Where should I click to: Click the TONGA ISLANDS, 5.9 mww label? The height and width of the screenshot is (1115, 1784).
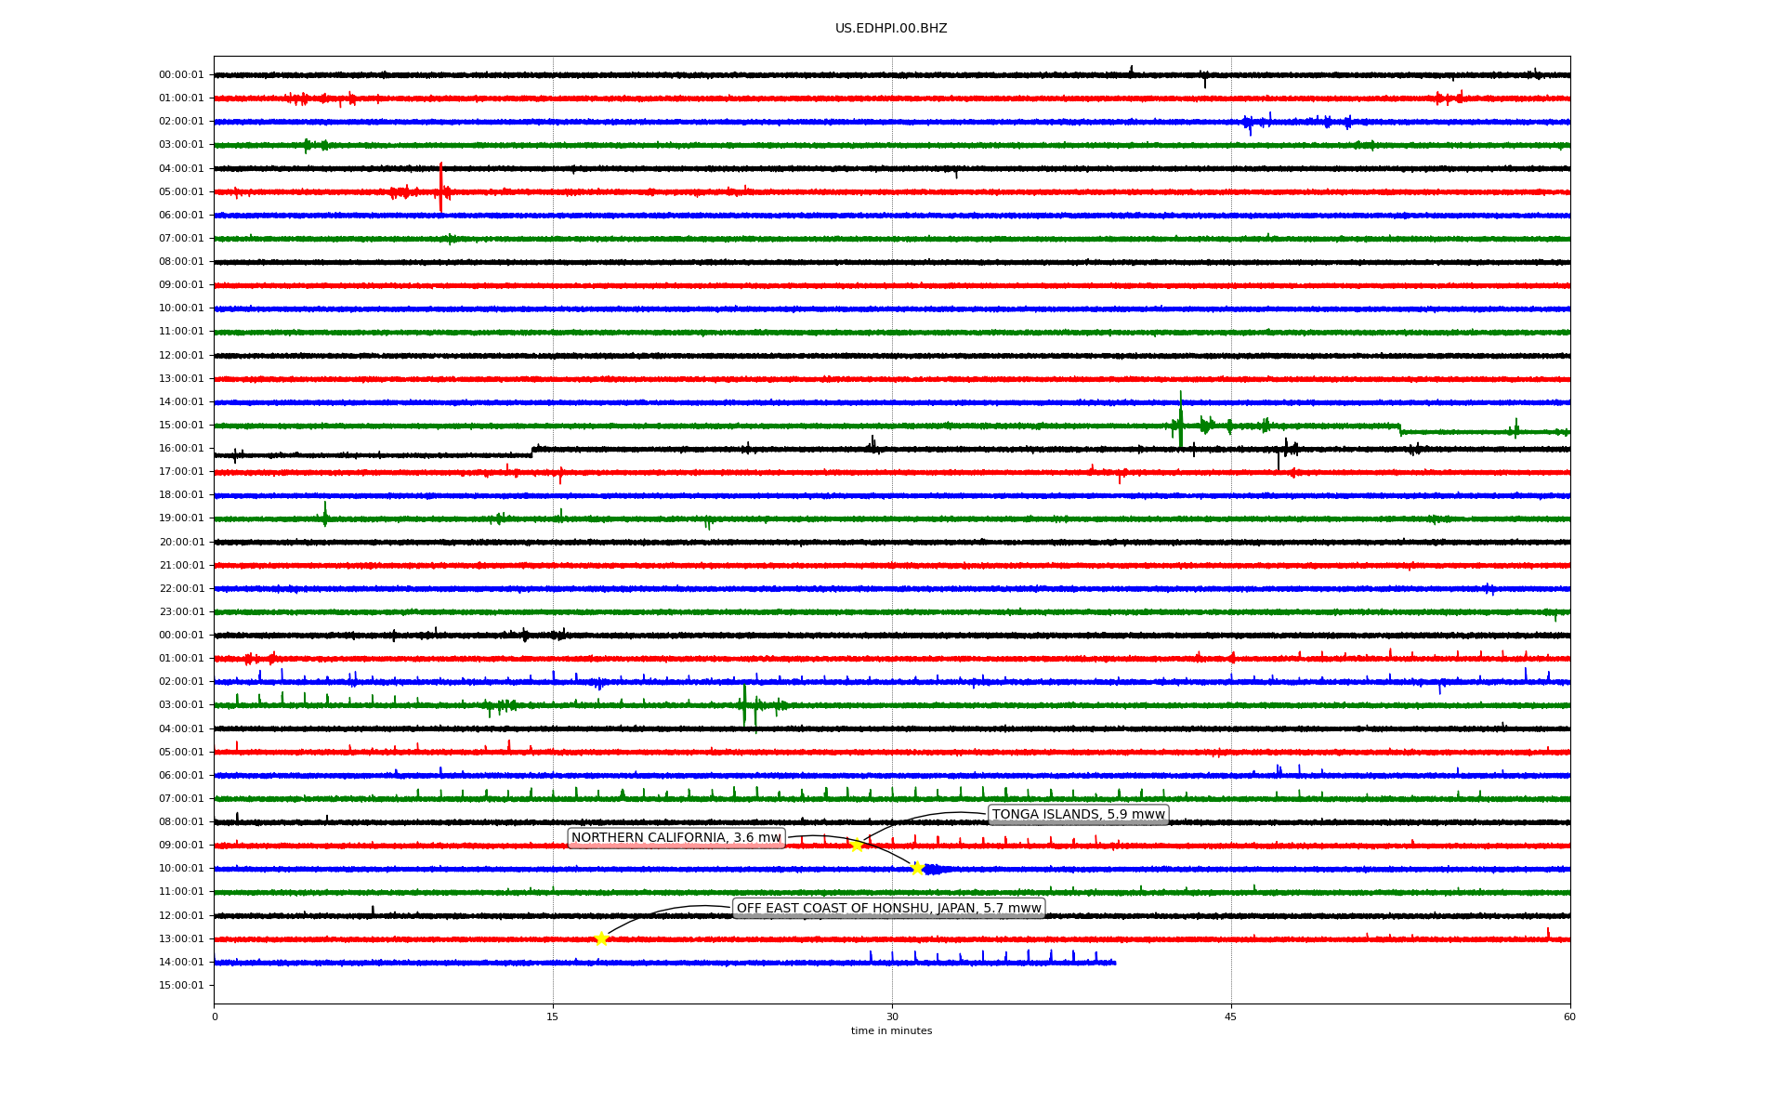tap(1078, 815)
